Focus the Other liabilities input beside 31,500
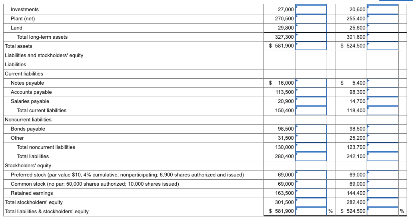The height and width of the screenshot is (220, 413). 311,138
